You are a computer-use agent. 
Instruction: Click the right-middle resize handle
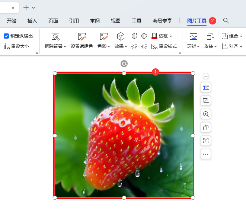click(193, 135)
